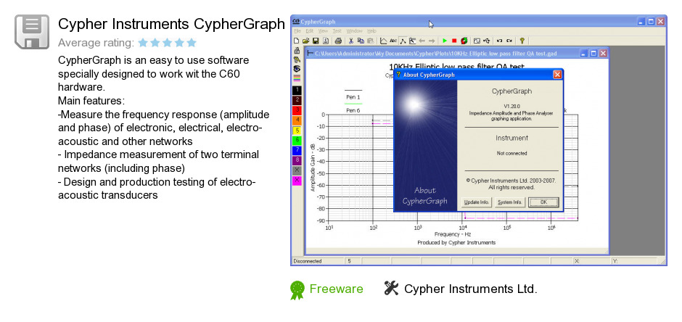Toggle the marker/cursor tool in toolbar
The image size is (682, 322).
403,41
